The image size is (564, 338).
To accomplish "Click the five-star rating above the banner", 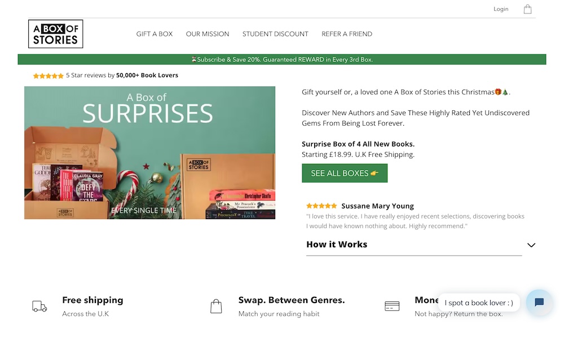I will pos(48,75).
